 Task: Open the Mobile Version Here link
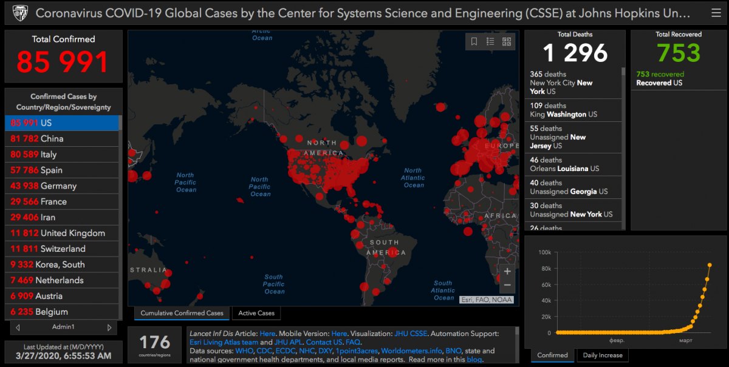[x=339, y=334]
